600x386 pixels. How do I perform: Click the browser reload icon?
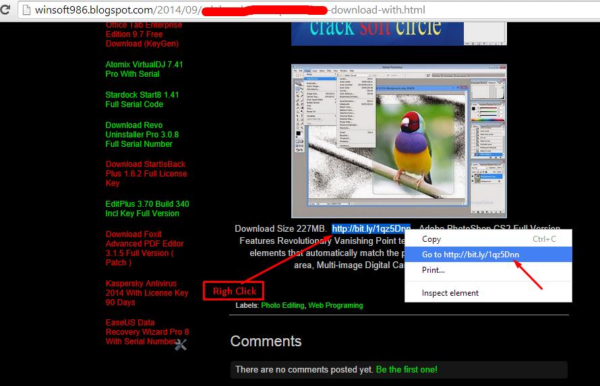click(x=5, y=9)
